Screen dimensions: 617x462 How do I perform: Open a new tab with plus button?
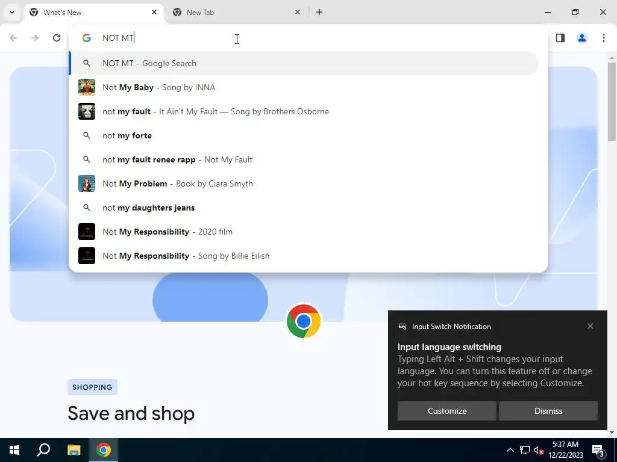point(319,12)
